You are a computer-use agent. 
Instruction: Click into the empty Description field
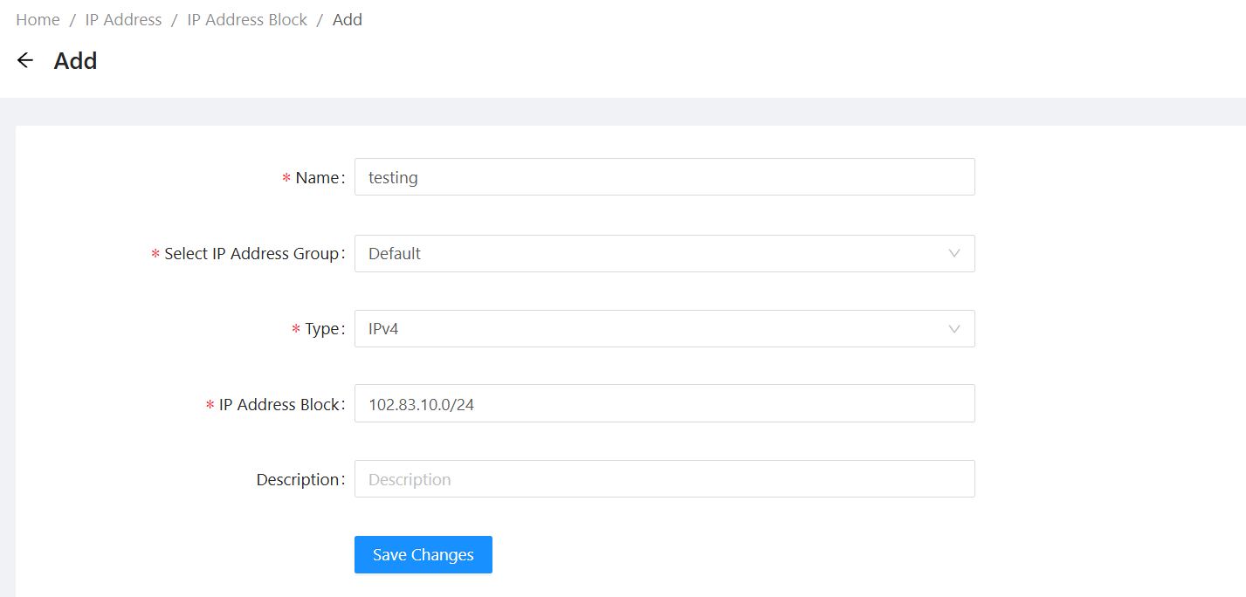[664, 479]
